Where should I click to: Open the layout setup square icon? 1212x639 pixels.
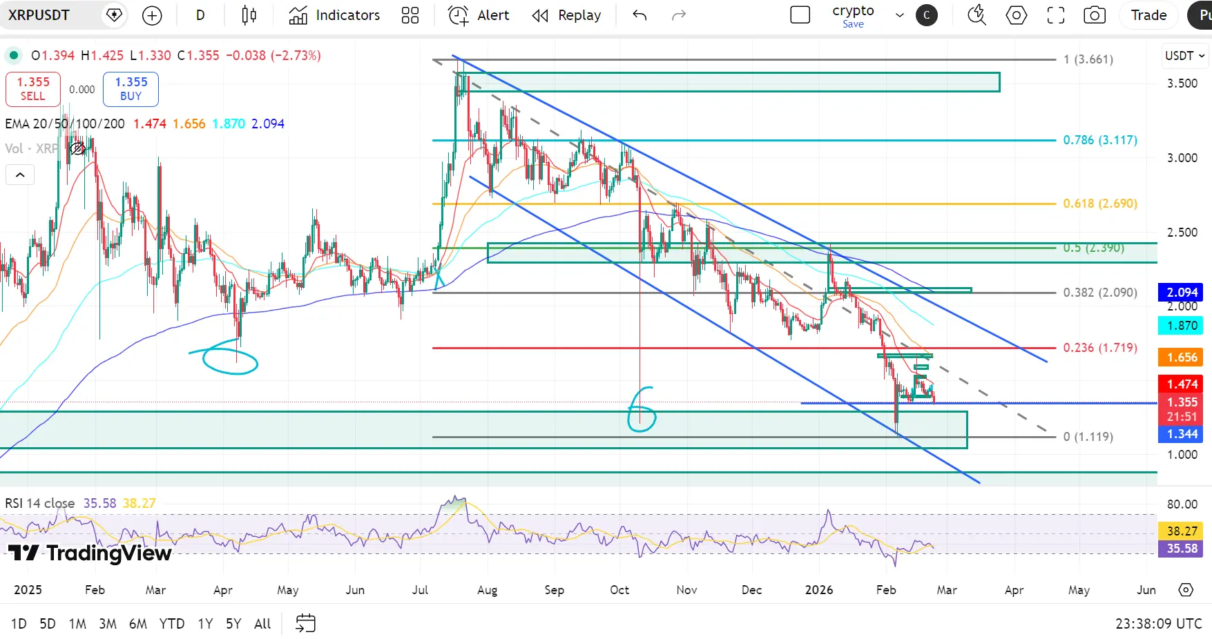point(800,15)
